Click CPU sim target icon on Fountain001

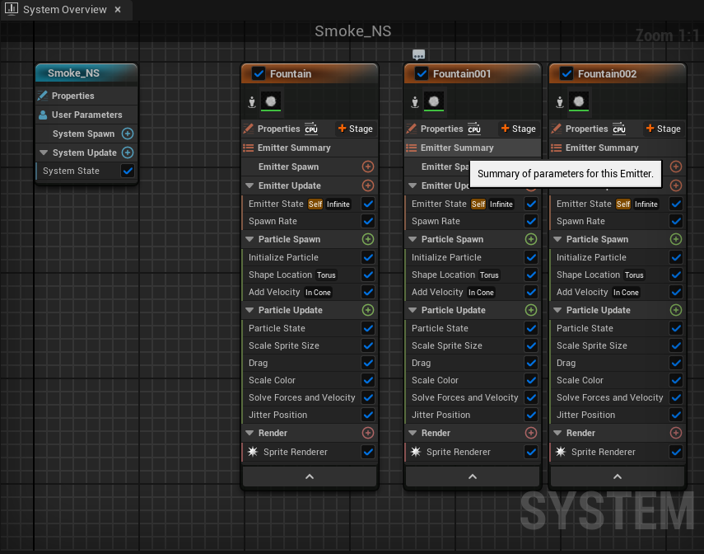coord(474,129)
